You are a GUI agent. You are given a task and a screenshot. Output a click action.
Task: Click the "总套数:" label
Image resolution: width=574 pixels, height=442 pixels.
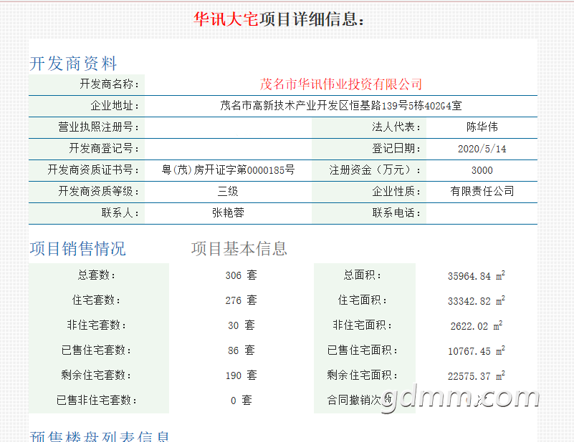(x=97, y=275)
